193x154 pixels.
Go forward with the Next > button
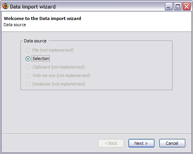[141, 143]
